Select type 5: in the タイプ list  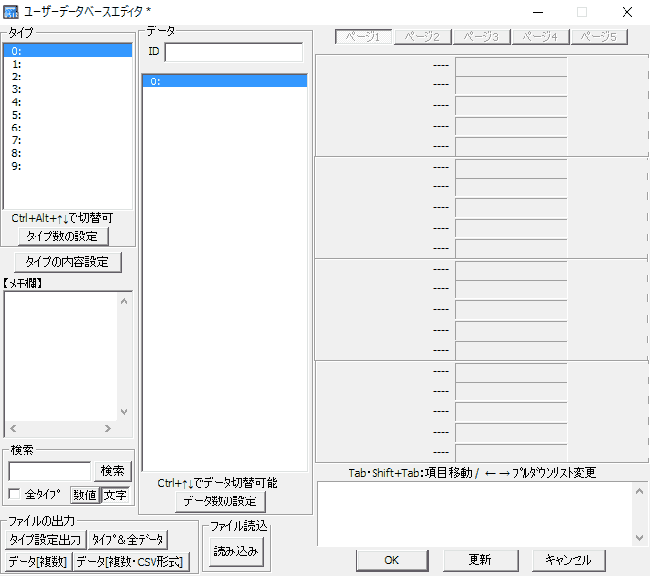(68, 115)
